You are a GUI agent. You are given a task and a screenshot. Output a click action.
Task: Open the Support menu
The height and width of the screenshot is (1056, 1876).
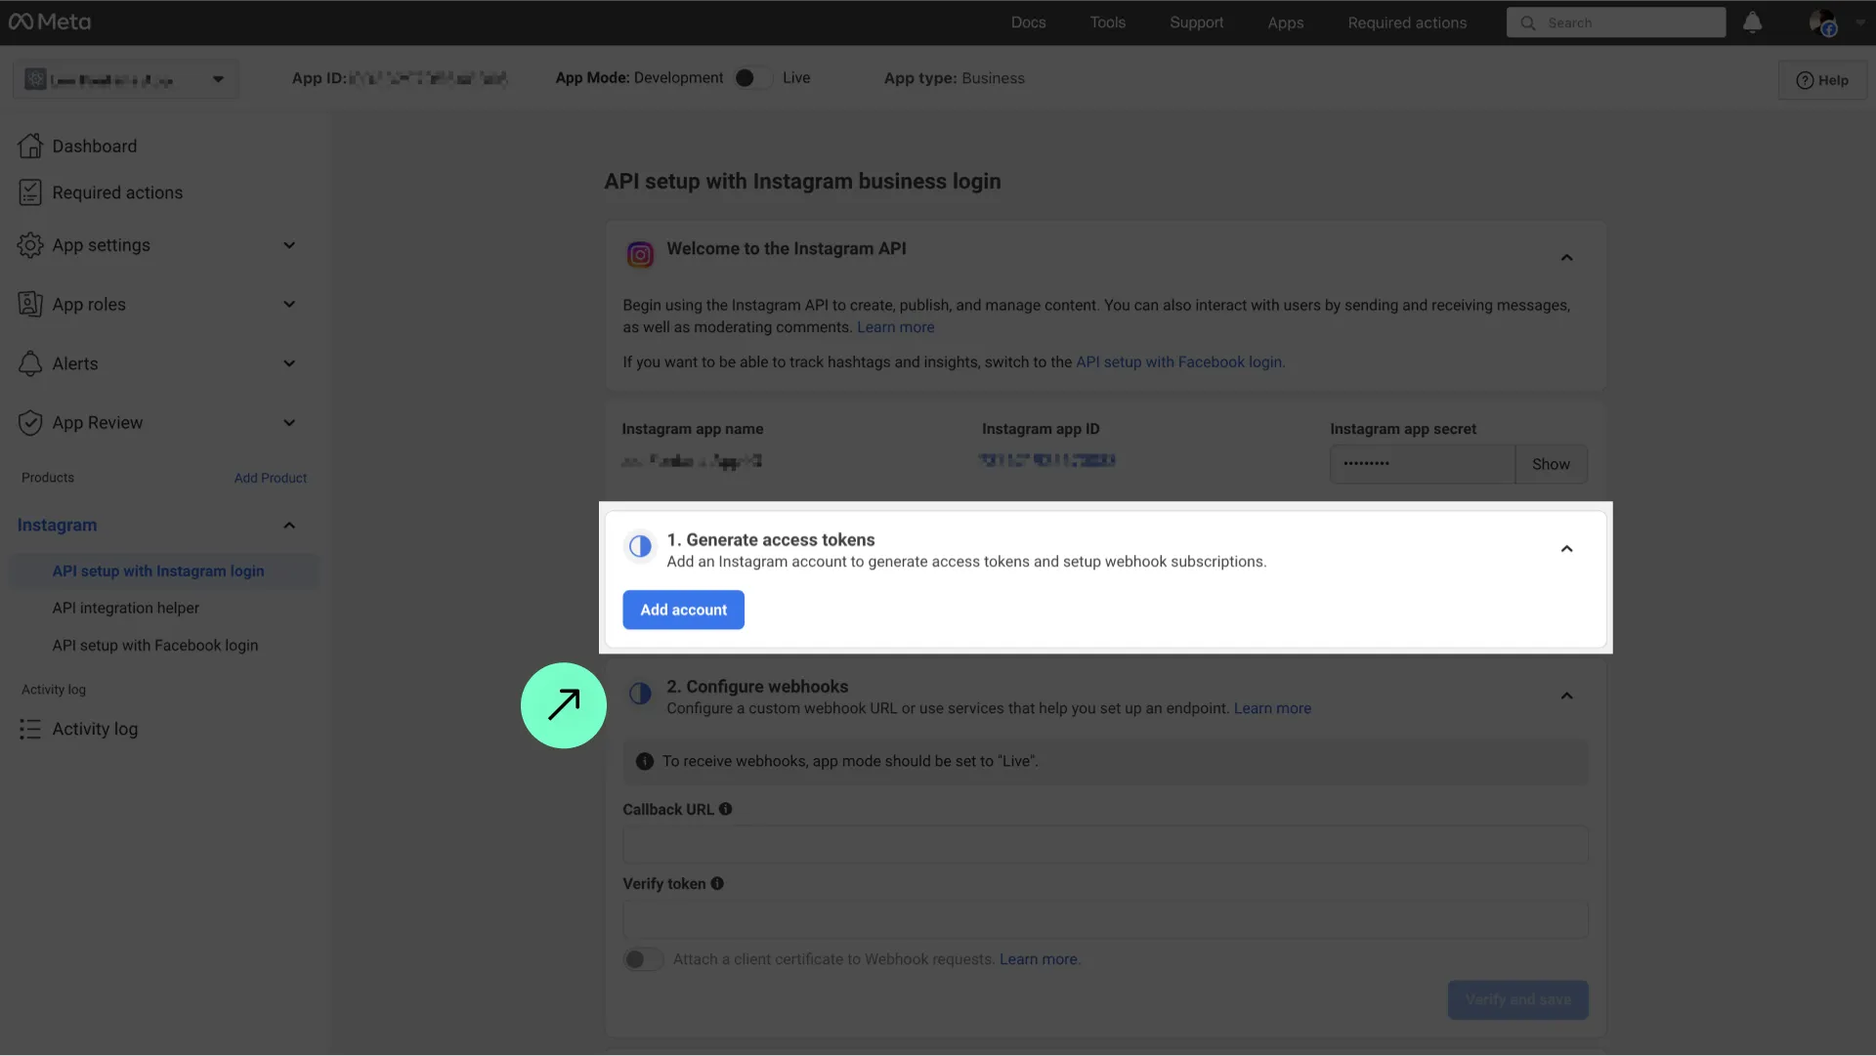coord(1196,22)
